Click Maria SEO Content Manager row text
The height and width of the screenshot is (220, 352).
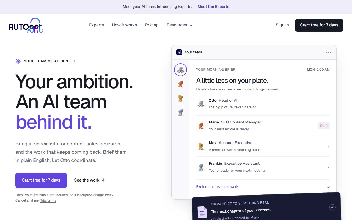coord(235,122)
